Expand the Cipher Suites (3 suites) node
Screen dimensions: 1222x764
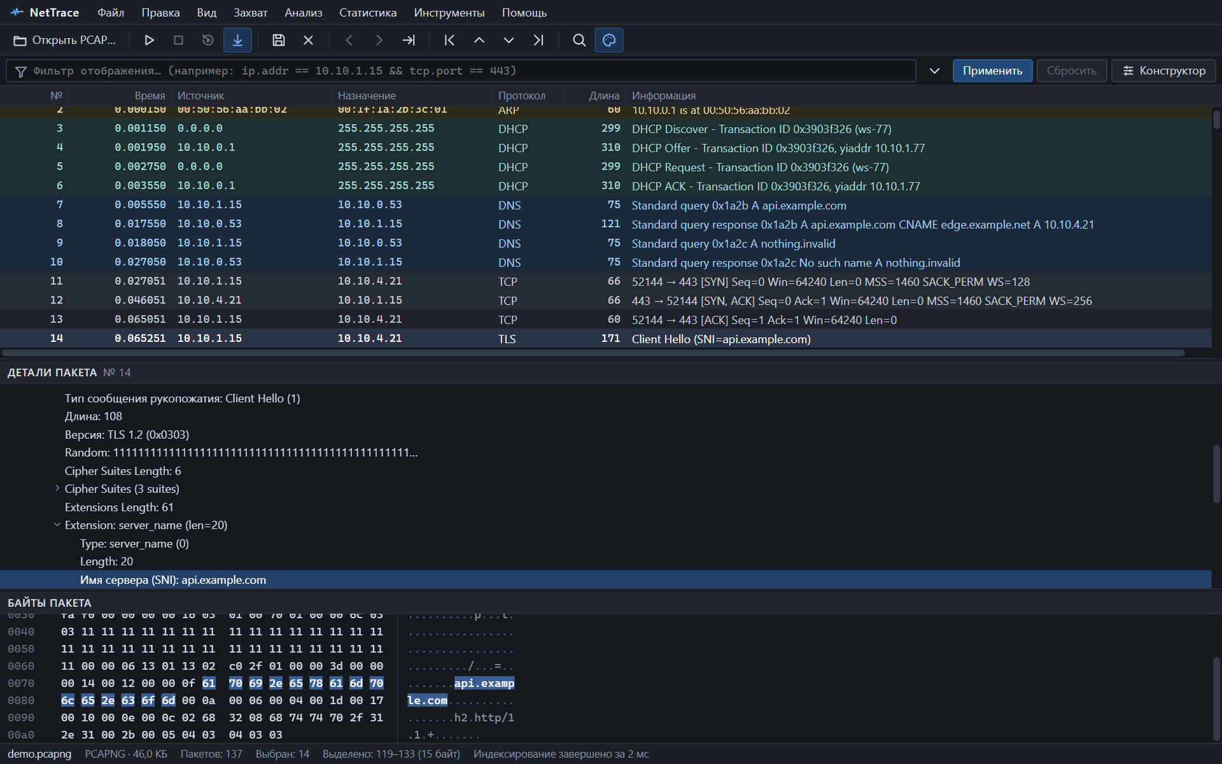57,488
